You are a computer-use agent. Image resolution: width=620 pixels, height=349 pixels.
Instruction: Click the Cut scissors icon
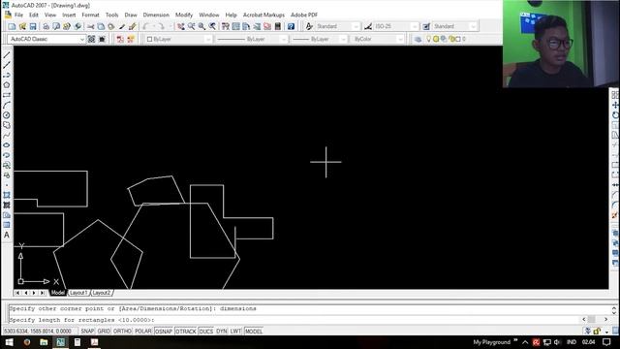coord(90,26)
